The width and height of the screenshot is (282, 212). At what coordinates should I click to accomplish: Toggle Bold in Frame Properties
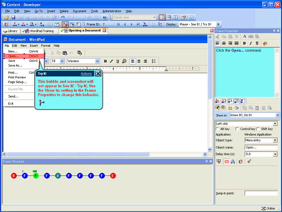pos(244,43)
